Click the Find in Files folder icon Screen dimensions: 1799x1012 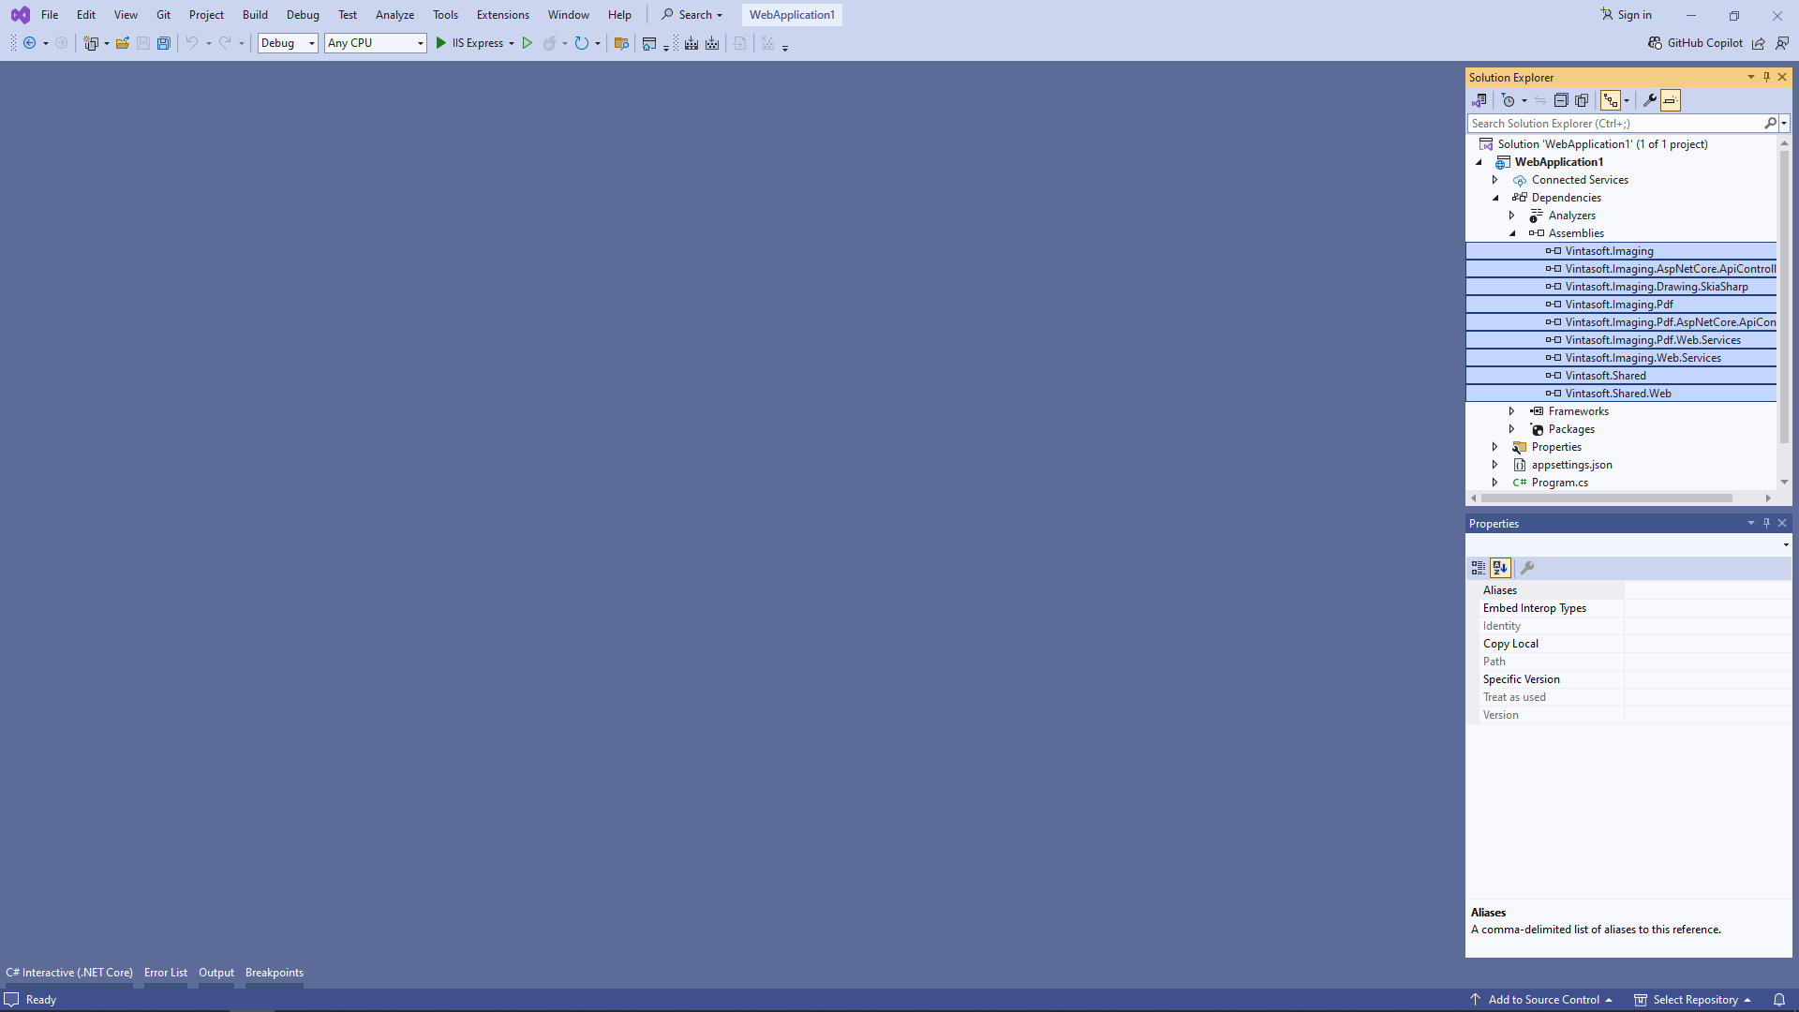point(621,43)
